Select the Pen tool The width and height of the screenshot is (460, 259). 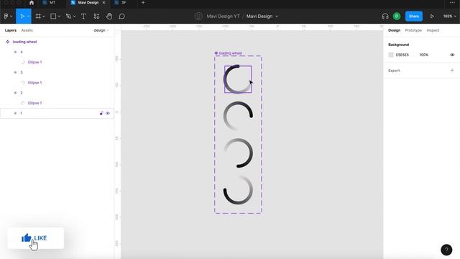pyautogui.click(x=68, y=17)
